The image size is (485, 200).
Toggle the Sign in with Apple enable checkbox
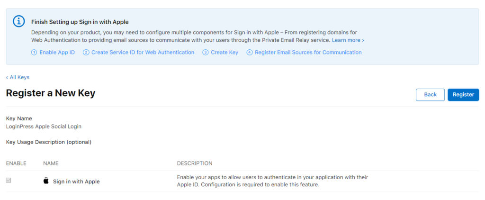(9, 180)
